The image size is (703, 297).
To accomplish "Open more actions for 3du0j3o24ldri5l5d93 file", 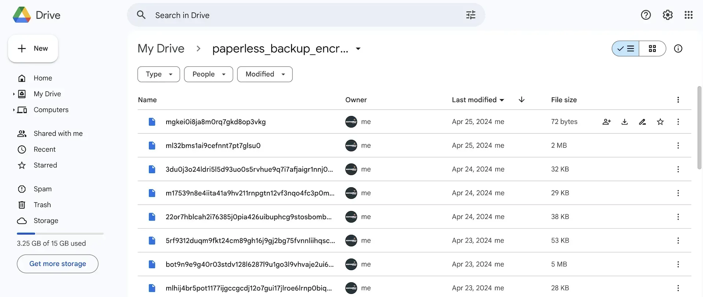I will (678, 169).
